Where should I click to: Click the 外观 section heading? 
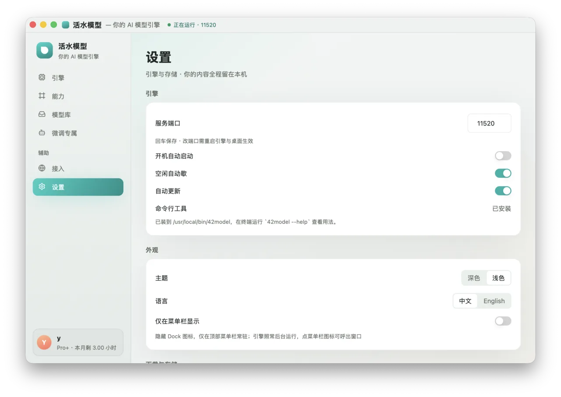[152, 250]
